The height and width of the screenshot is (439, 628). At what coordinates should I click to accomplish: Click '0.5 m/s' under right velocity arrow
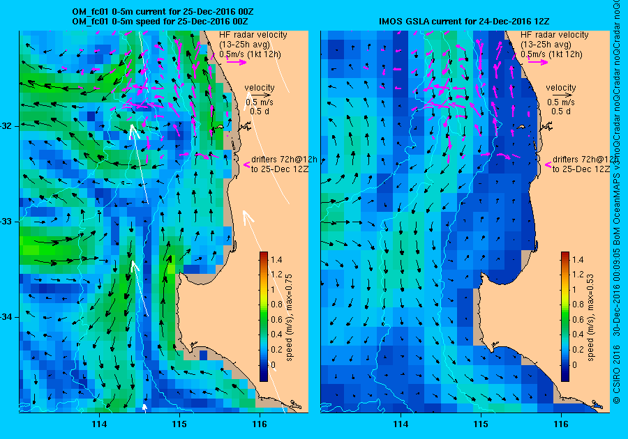point(561,102)
